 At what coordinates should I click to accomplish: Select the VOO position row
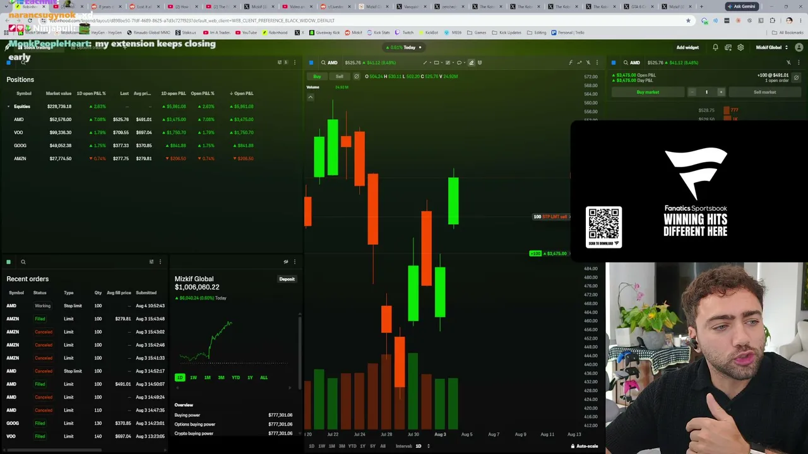coord(131,132)
